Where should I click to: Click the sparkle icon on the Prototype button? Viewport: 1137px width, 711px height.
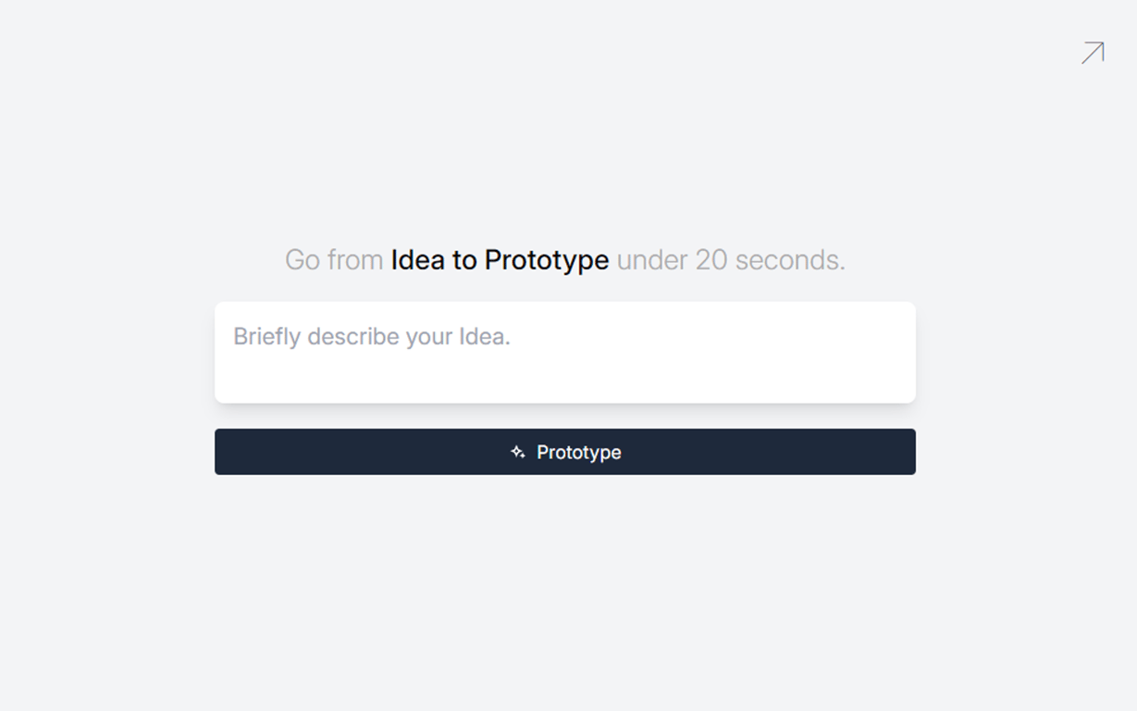[x=518, y=452]
